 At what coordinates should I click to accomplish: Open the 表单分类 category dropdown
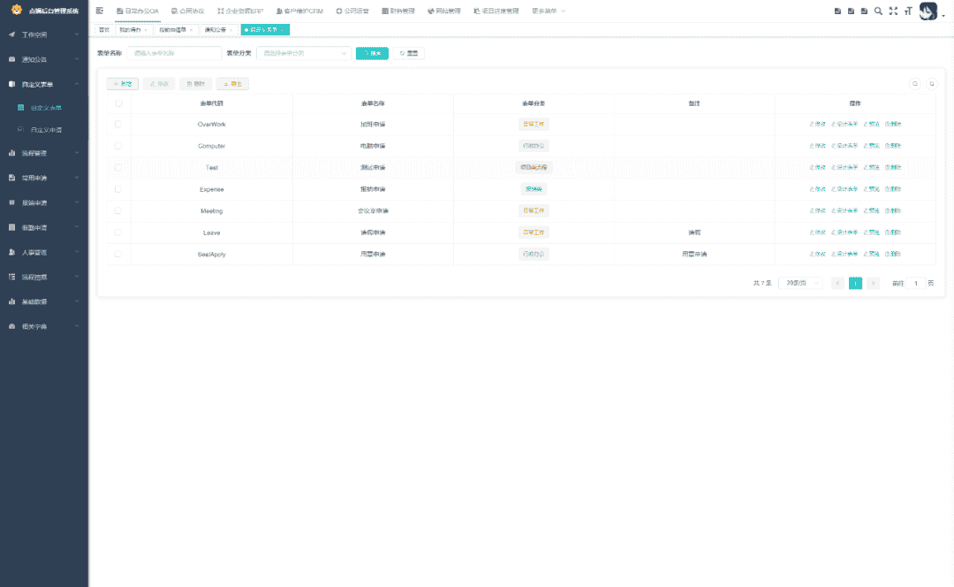pyautogui.click(x=303, y=53)
